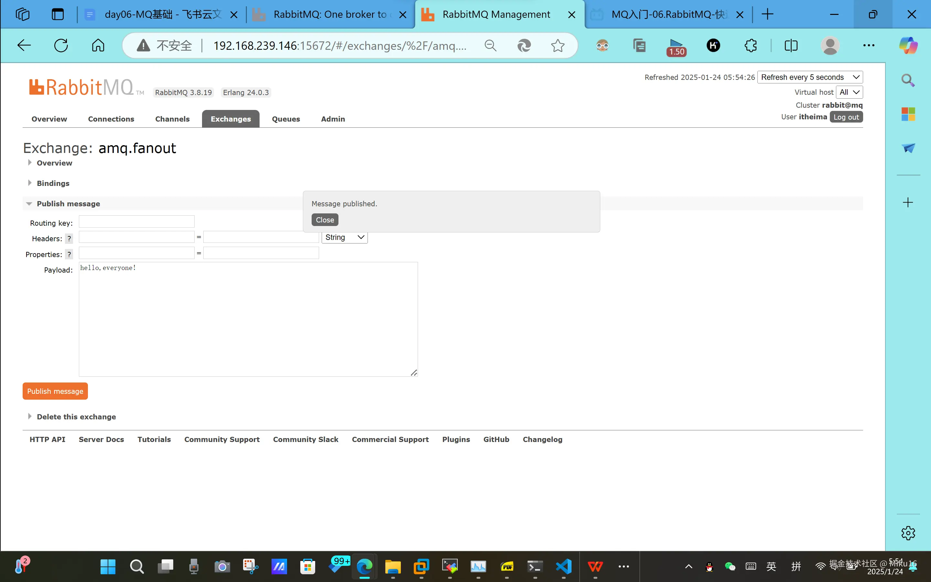Image resolution: width=931 pixels, height=582 pixels.
Task: Click the browser refresh icon
Action: tap(61, 45)
